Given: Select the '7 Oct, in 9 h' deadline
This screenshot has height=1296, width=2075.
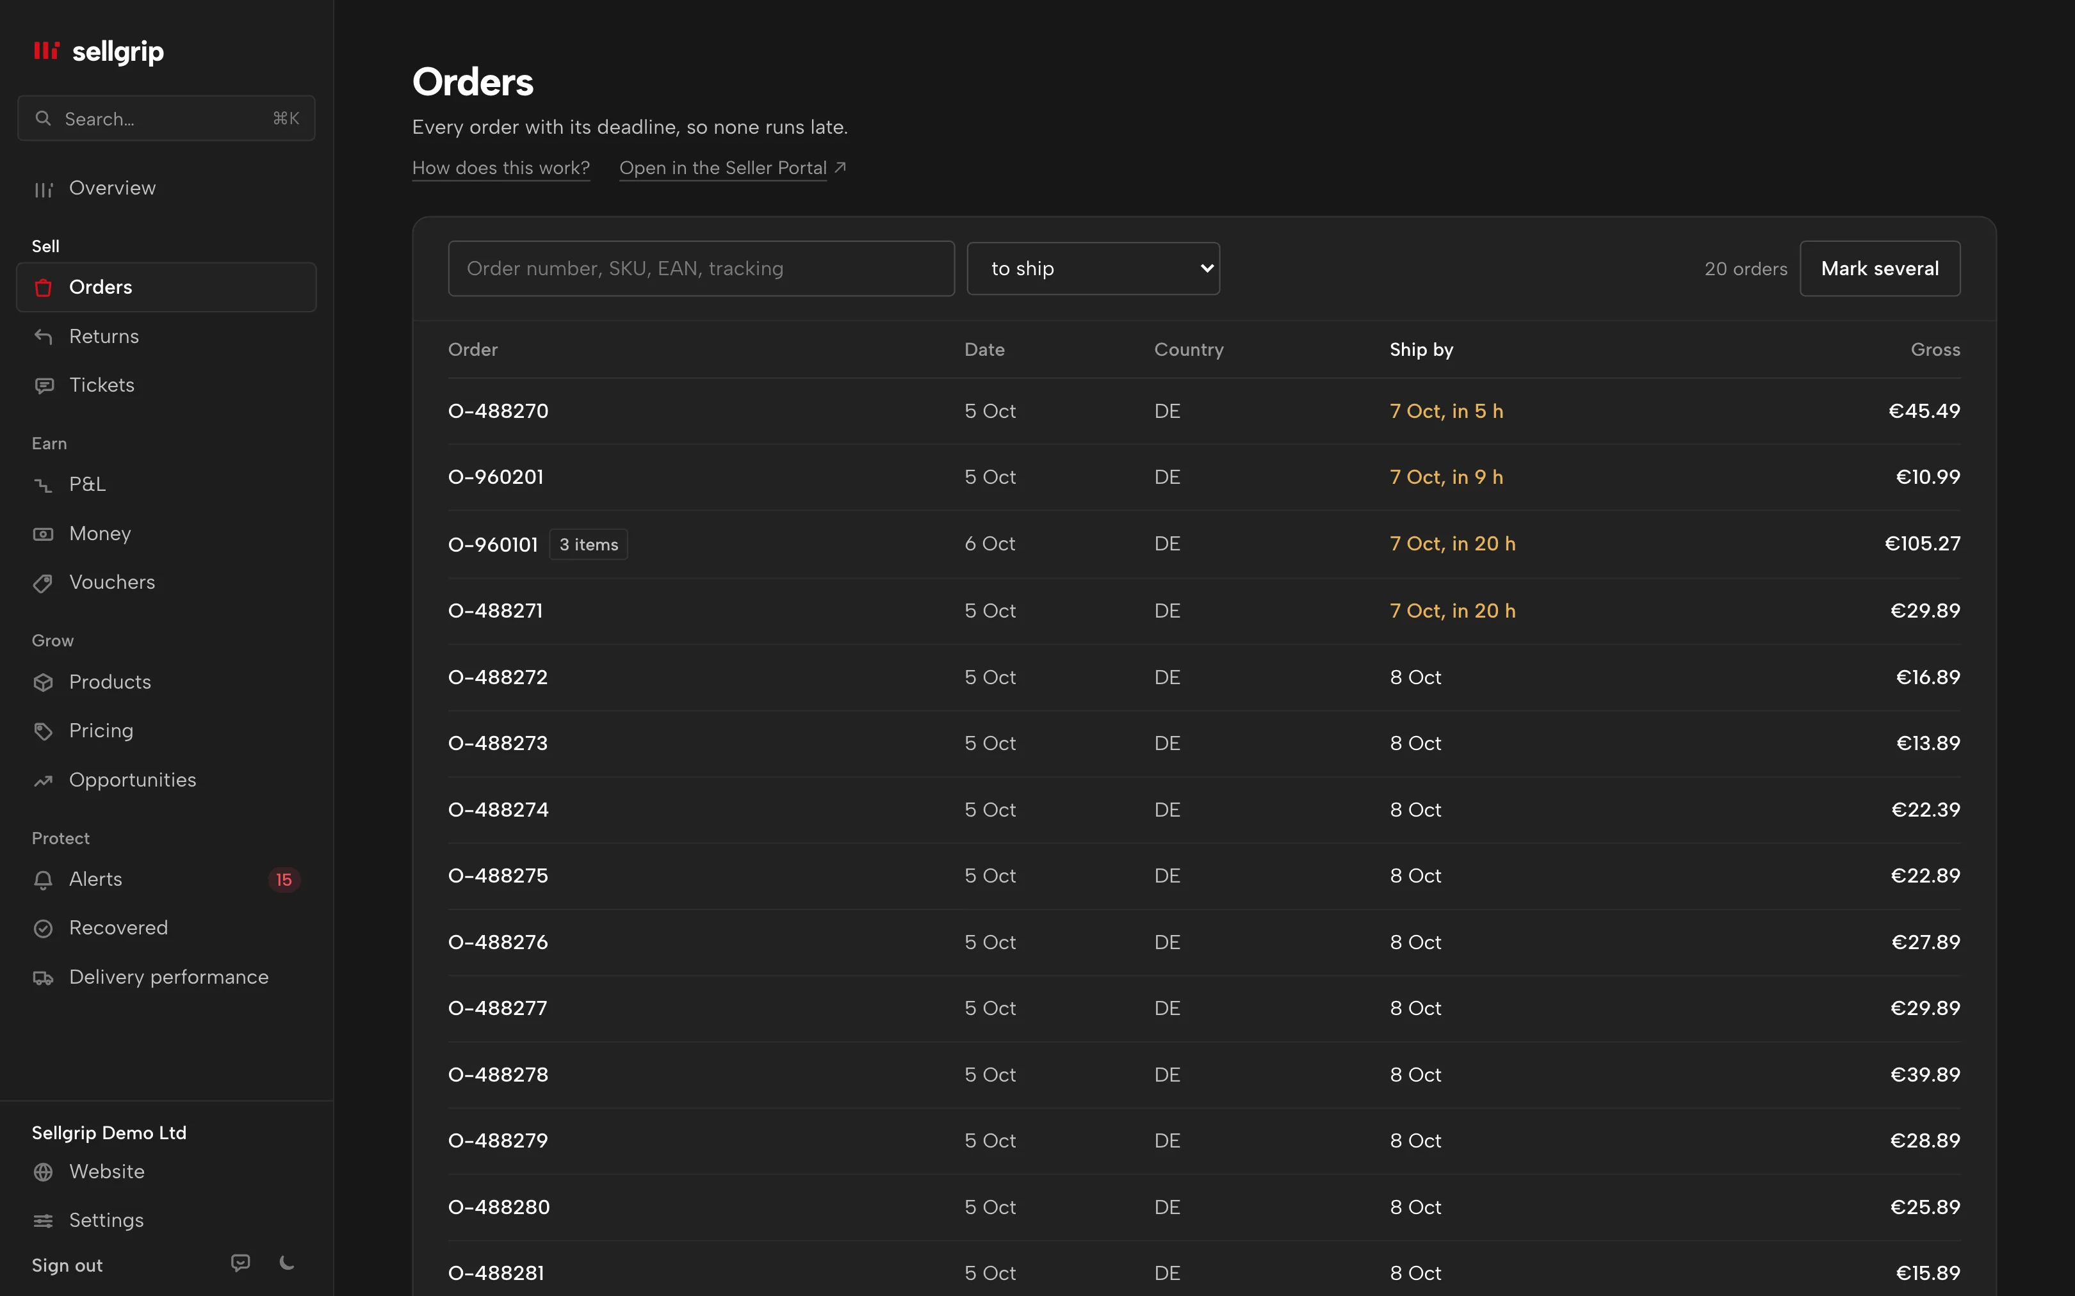Looking at the screenshot, I should (1447, 477).
